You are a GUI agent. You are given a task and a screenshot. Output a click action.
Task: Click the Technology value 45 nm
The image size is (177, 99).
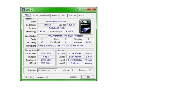(43, 31)
